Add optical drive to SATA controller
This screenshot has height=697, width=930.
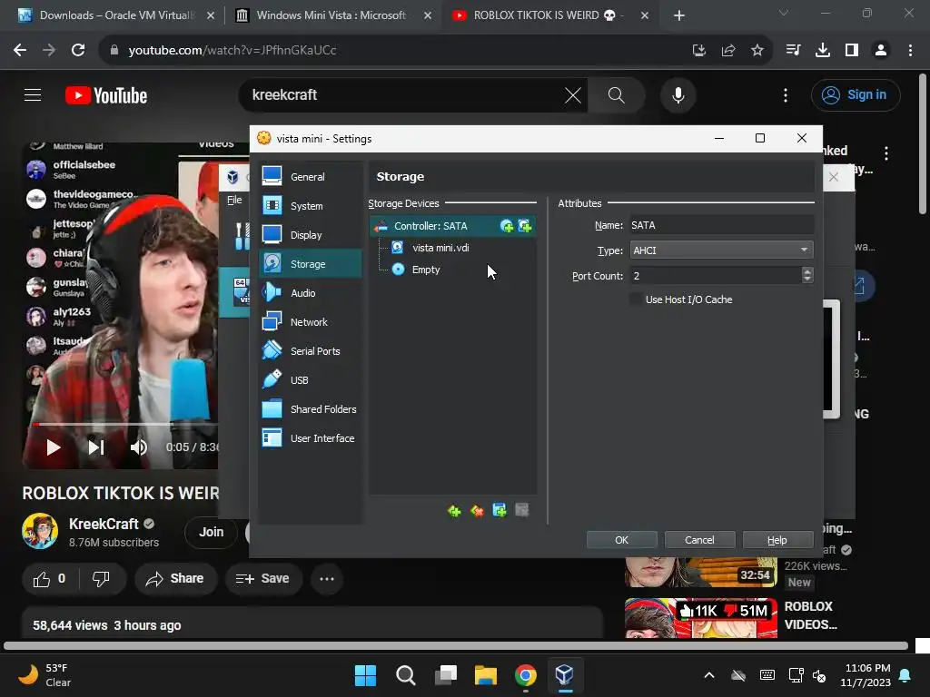507,226
